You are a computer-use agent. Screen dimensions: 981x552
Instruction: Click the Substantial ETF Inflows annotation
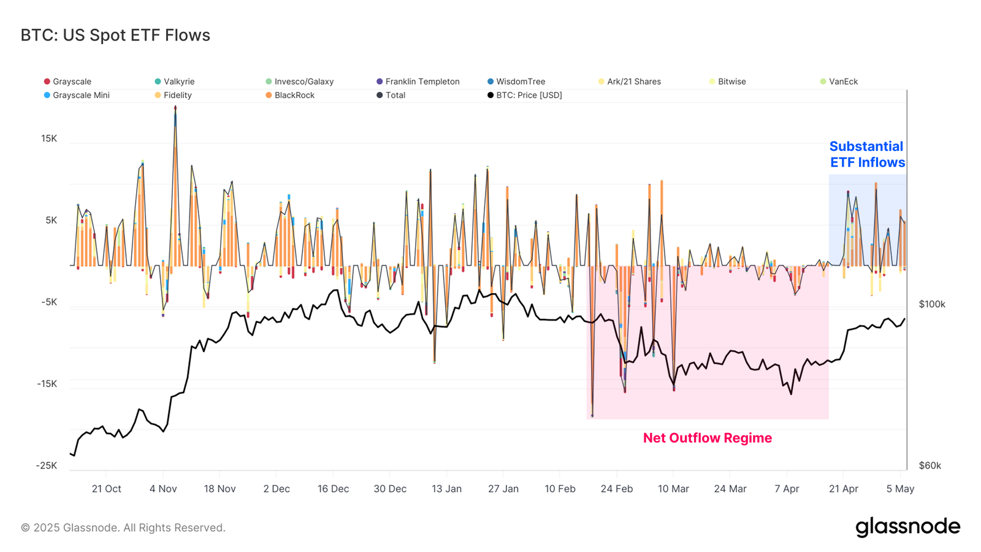click(x=867, y=155)
